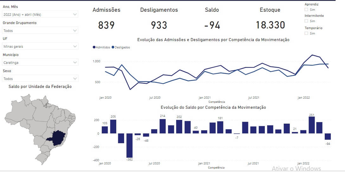345x172 pixels.
Task: Click the Desligamentos card value 933
Action: click(159, 25)
